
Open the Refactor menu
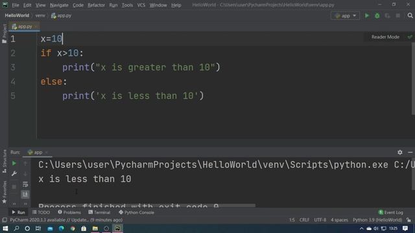(96, 5)
